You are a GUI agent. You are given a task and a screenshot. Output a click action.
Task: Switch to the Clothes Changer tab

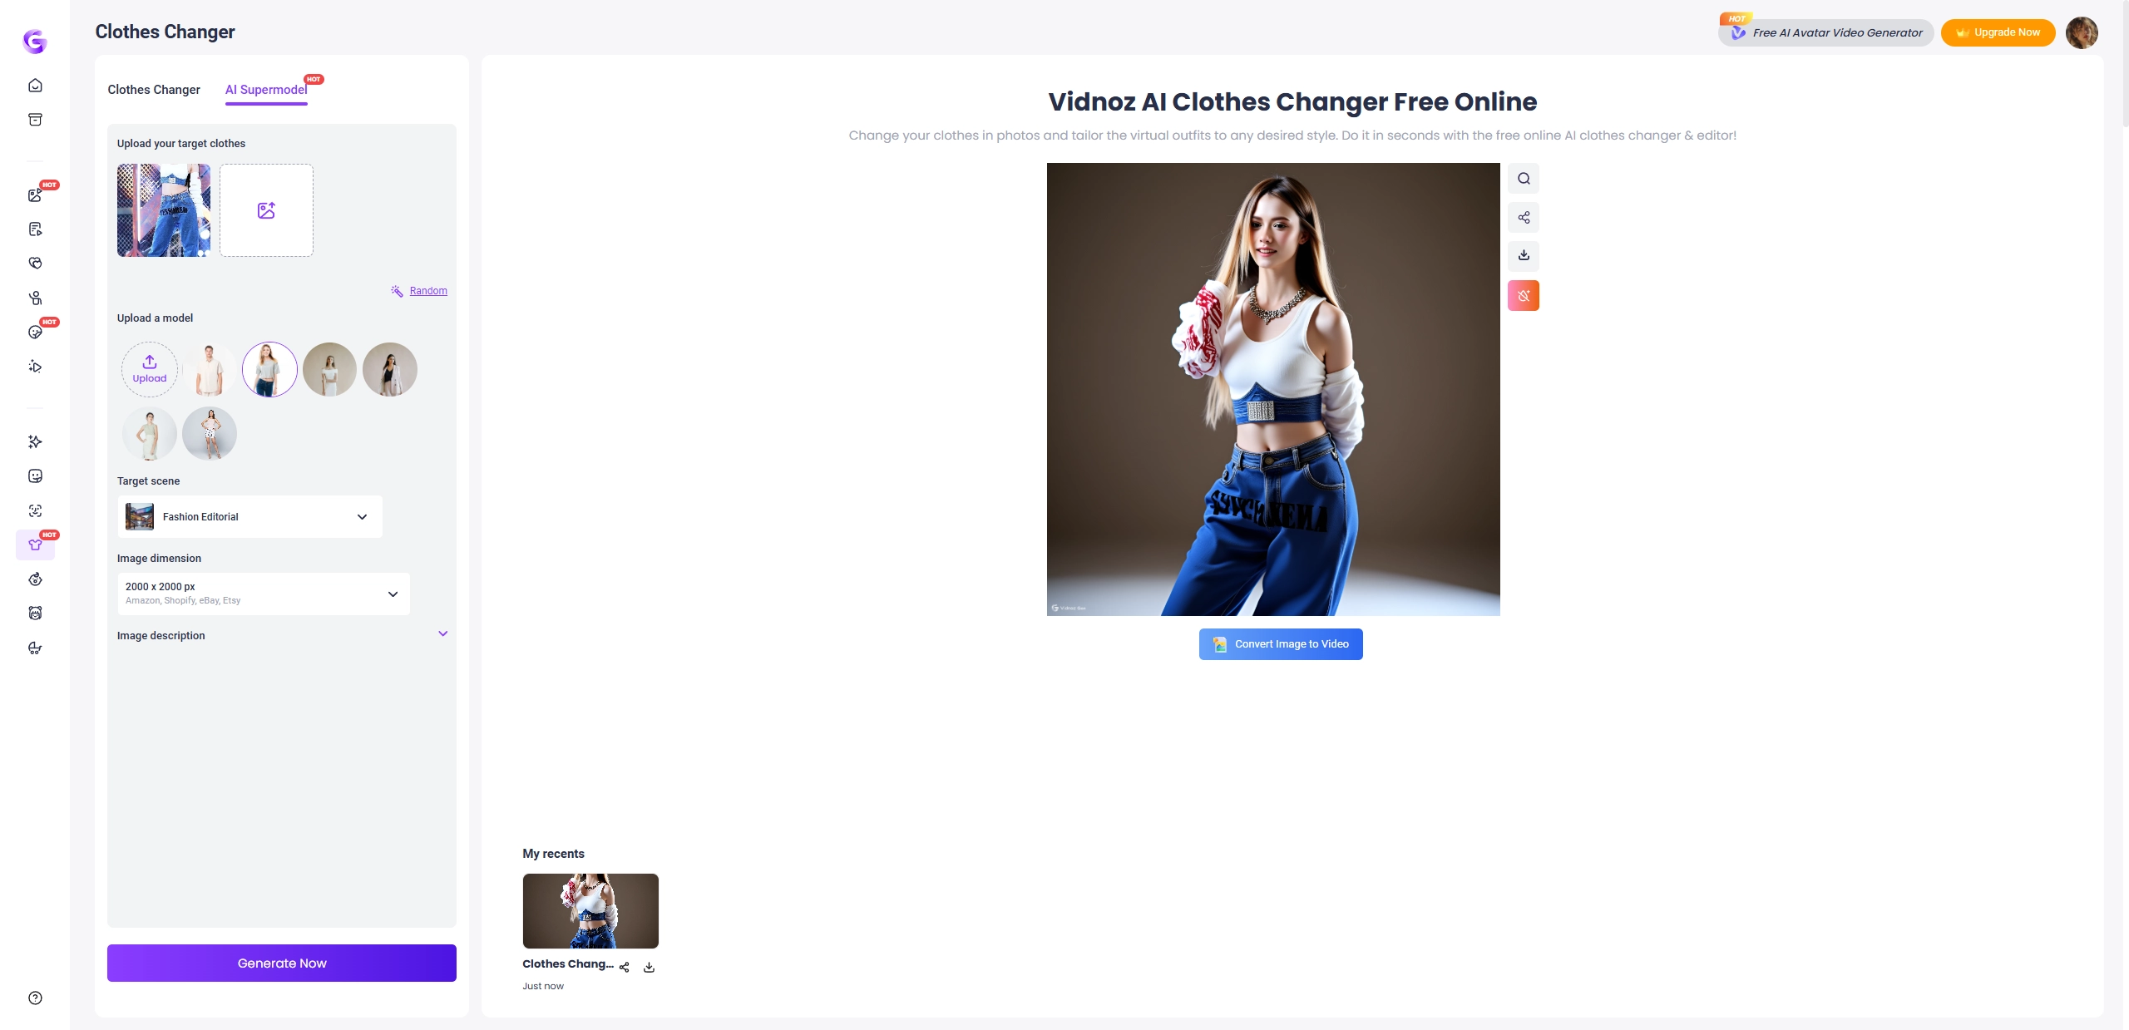[154, 90]
